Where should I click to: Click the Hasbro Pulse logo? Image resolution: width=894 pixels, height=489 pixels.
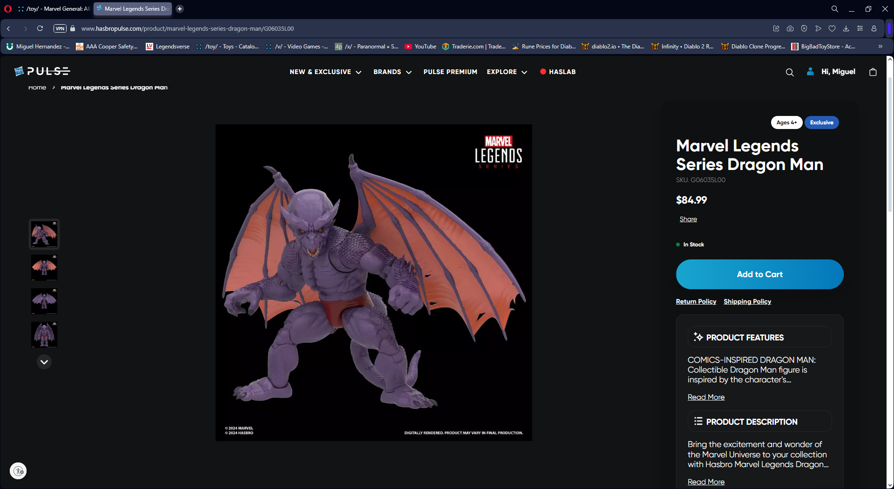pos(42,71)
